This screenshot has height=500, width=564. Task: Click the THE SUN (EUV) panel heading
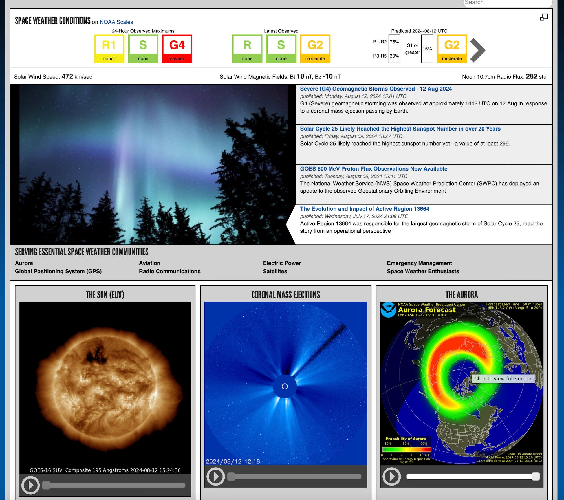pyautogui.click(x=105, y=295)
